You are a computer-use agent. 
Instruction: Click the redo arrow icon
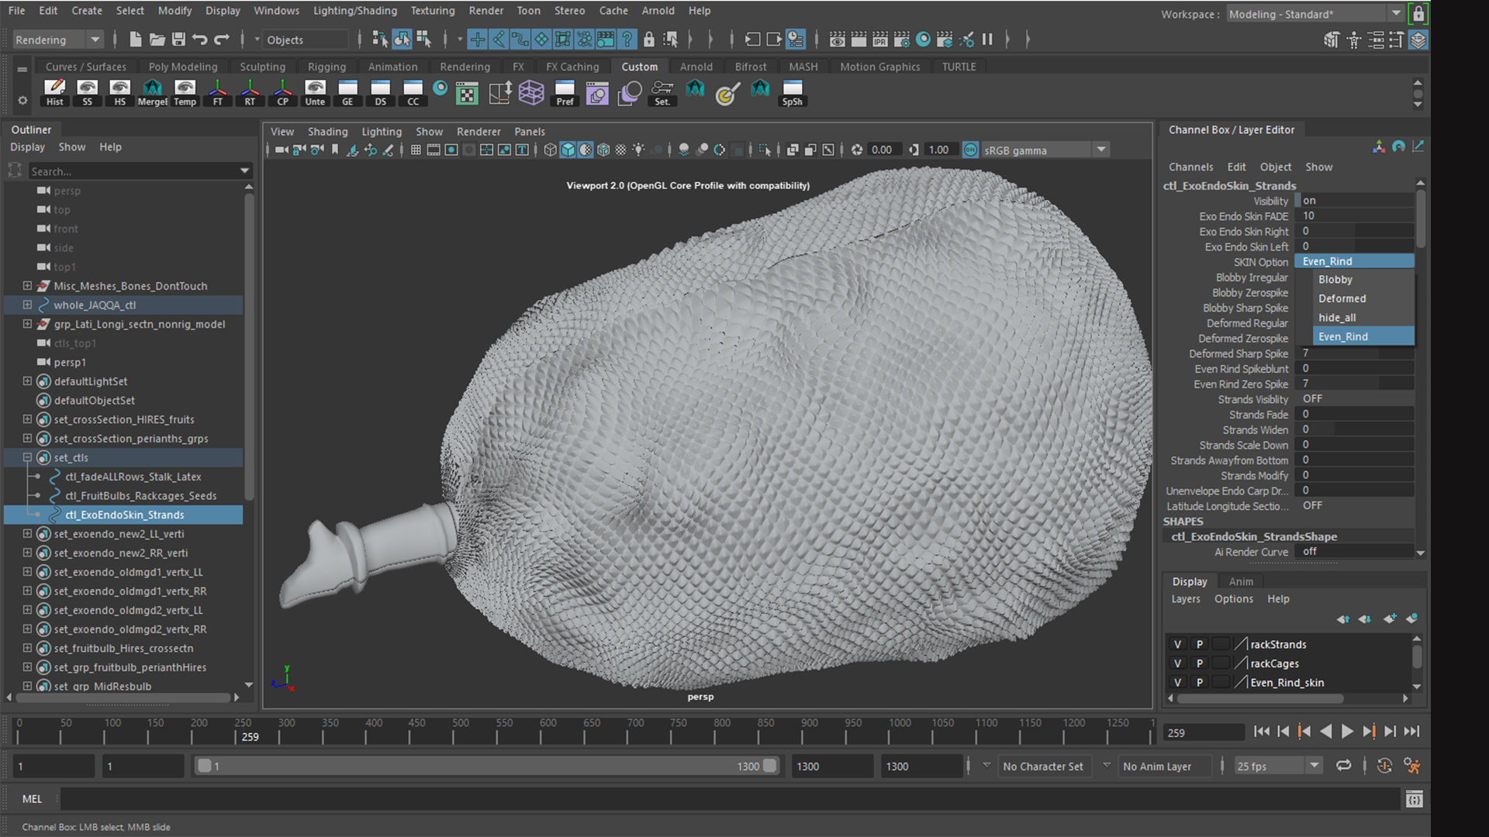point(222,40)
